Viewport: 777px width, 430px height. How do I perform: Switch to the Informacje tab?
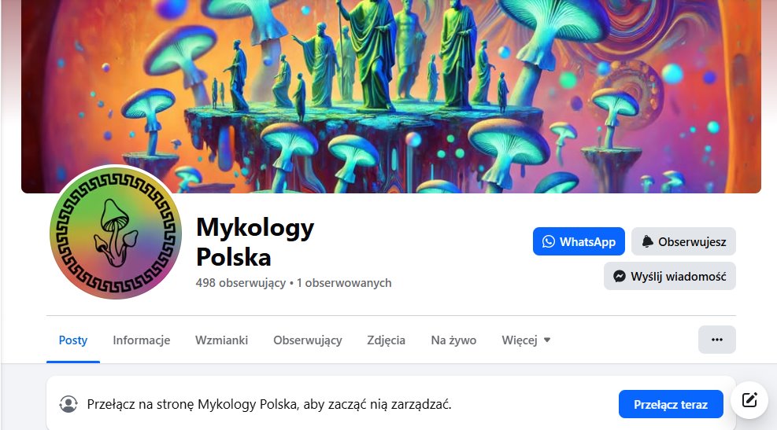141,340
